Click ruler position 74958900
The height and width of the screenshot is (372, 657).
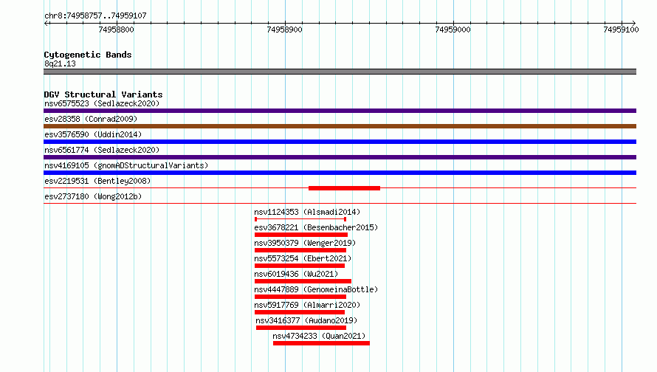click(x=284, y=30)
